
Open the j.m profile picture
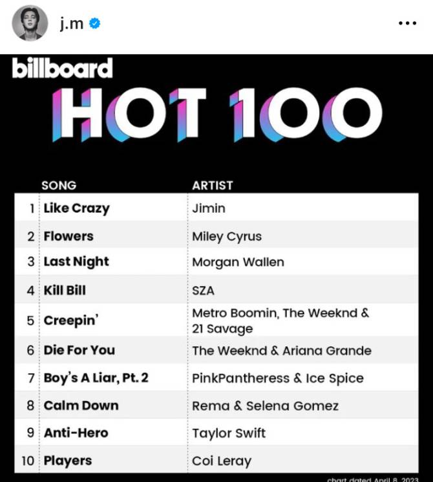tap(30, 23)
